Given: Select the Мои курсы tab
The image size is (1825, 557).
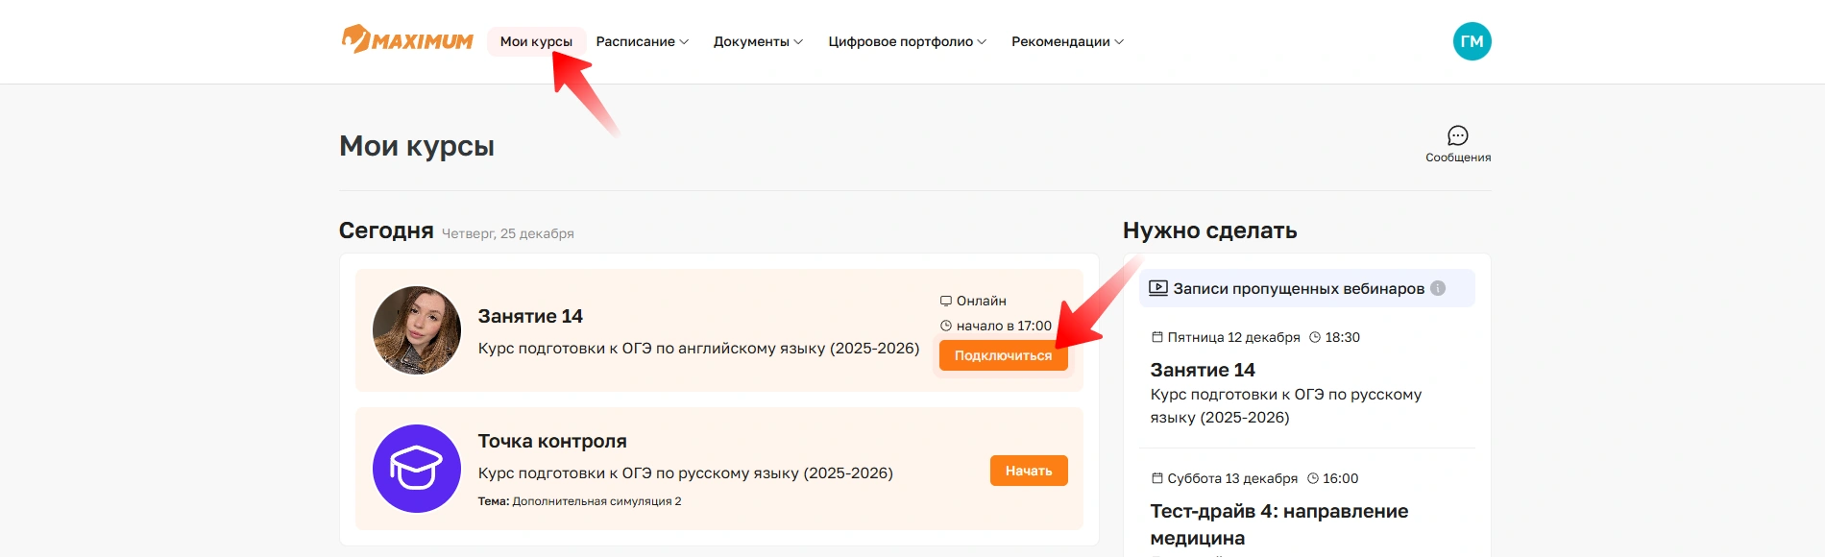Looking at the screenshot, I should (536, 41).
